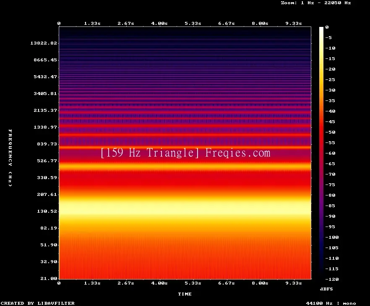Click the 8.00s label on the bottom time axis
370x306 pixels.
(260, 283)
